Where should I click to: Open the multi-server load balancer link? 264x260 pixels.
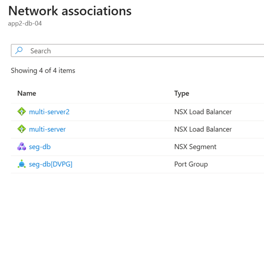47,129
